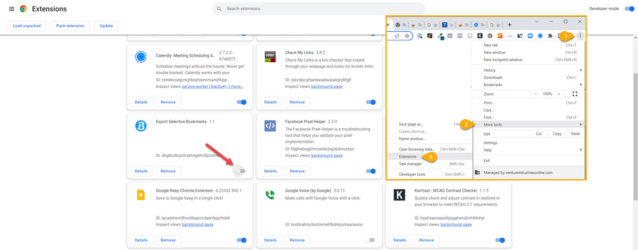Click the Calendly extension icon
Image resolution: width=638 pixels, height=250 pixels.
(141, 56)
